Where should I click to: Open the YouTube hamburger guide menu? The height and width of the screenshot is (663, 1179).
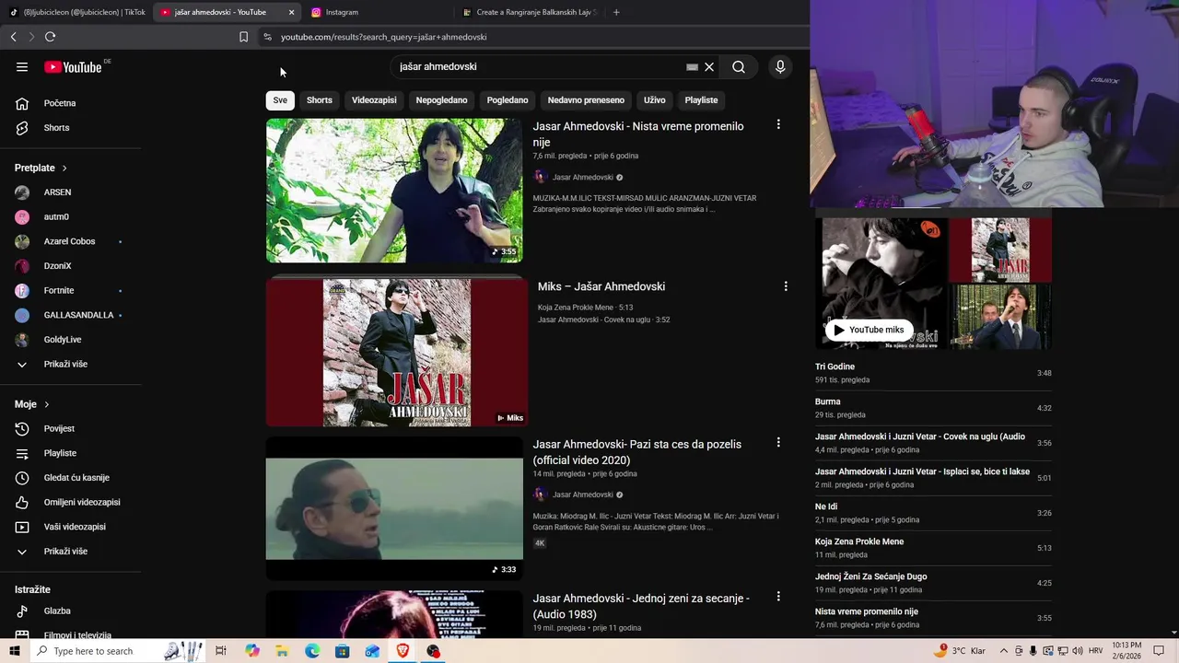click(x=22, y=66)
